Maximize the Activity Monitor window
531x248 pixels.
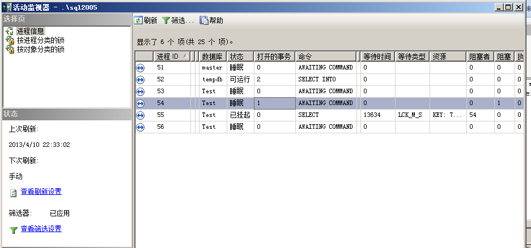pyautogui.click(x=509, y=7)
